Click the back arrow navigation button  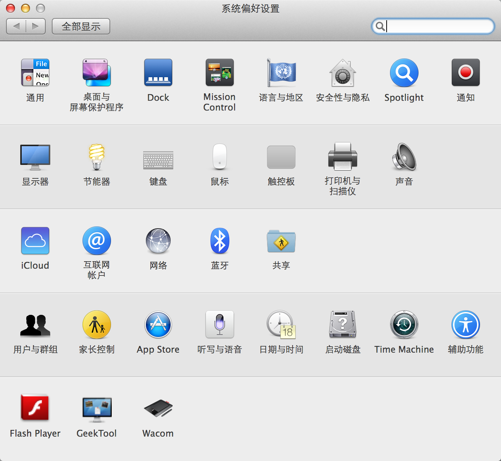[16, 26]
